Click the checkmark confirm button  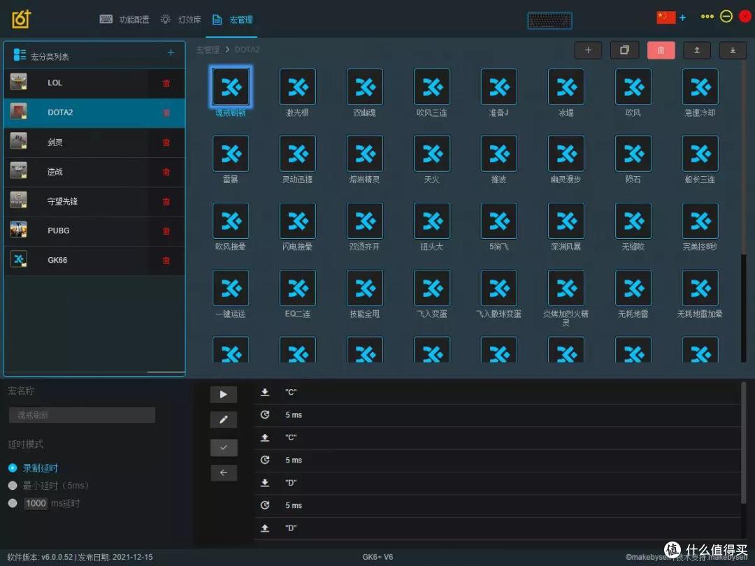pos(224,448)
